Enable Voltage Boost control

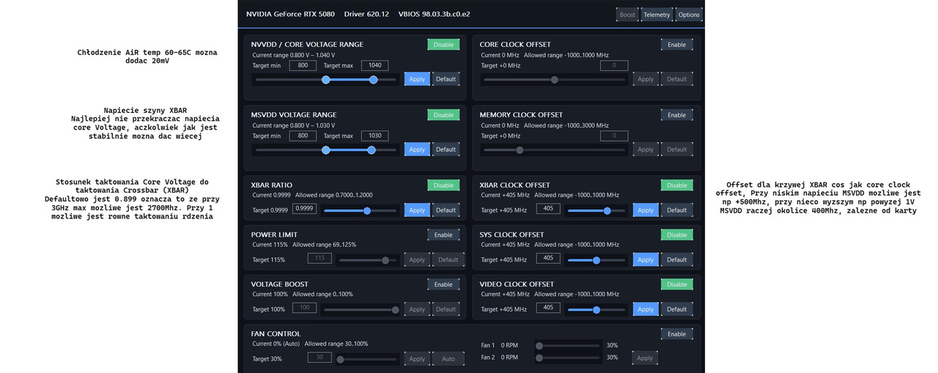pos(443,284)
